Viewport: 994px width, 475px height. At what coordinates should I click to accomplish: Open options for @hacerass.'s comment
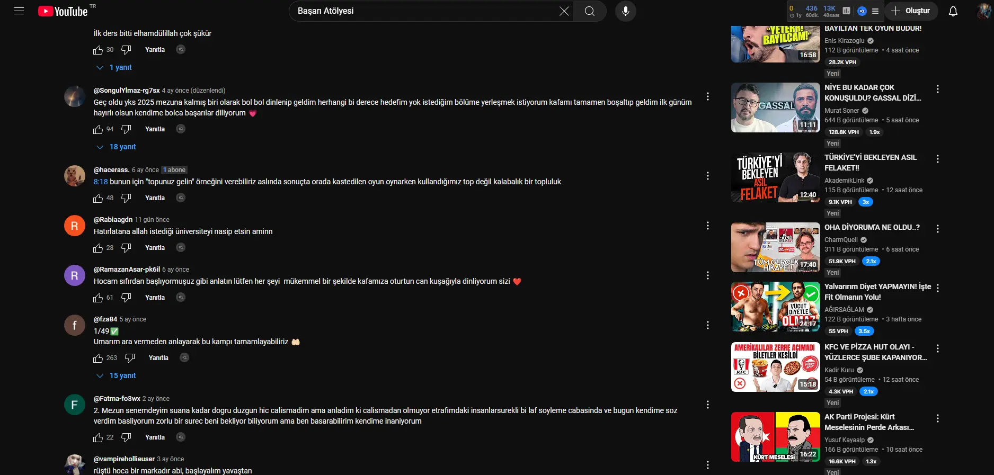tap(708, 176)
